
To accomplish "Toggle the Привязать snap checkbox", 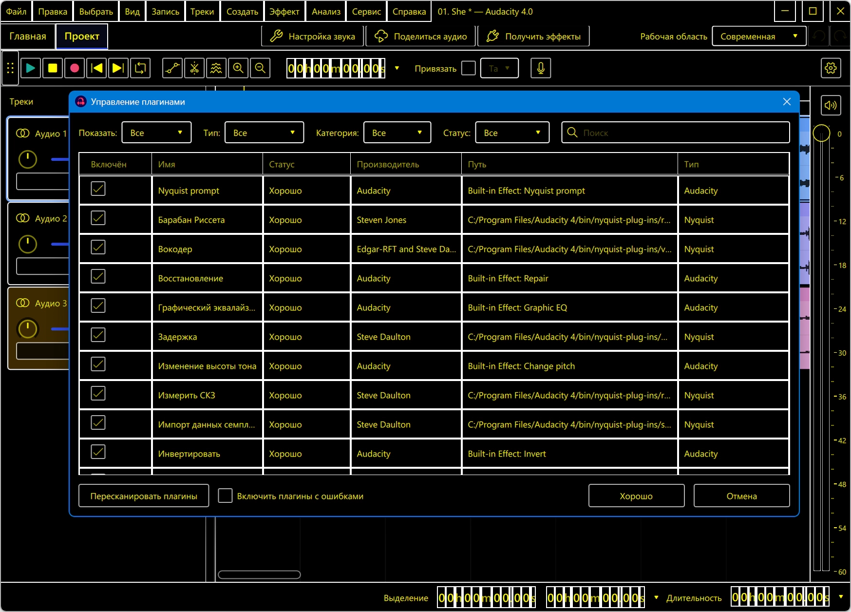I will tap(468, 68).
